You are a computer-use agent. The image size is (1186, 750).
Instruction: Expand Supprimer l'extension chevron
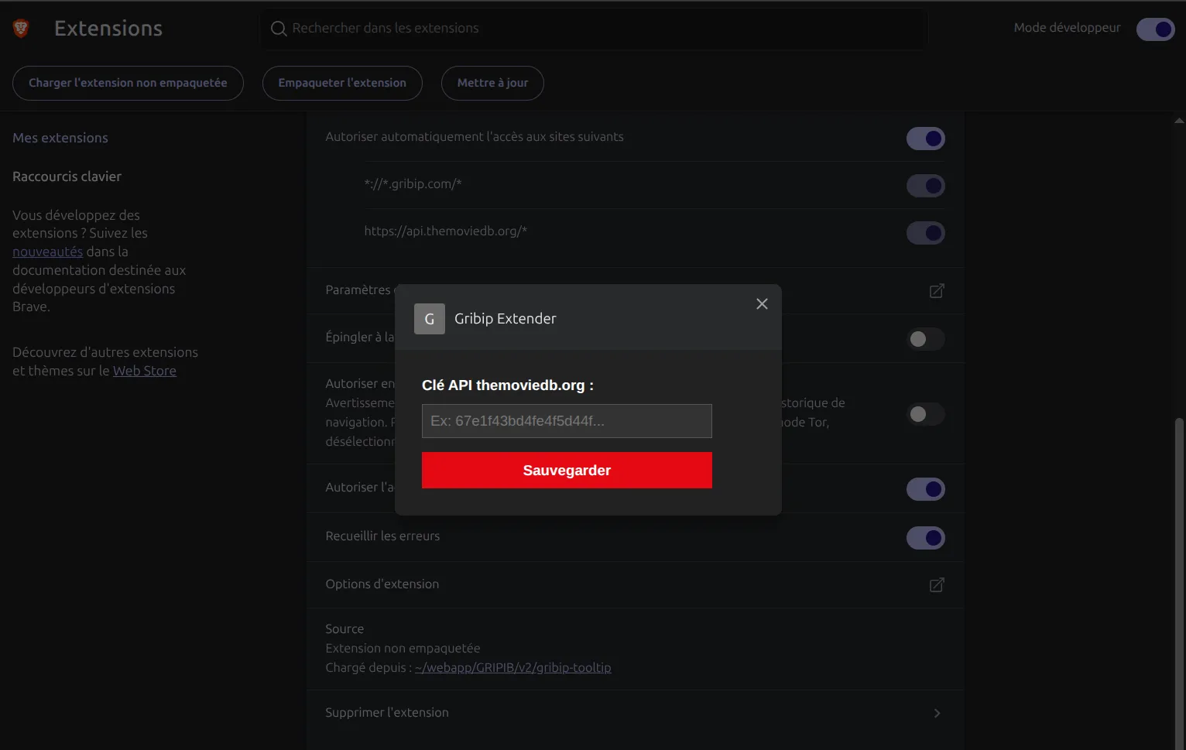click(937, 714)
